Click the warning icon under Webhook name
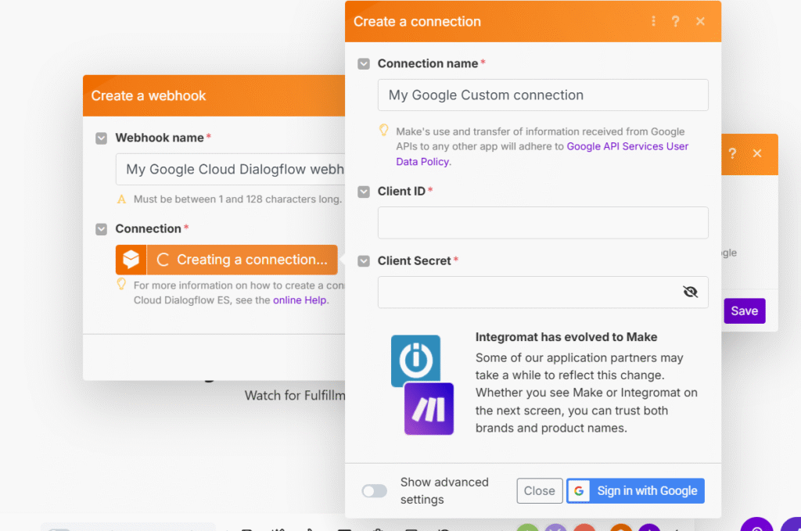Viewport: 801px width, 531px height. coord(121,199)
